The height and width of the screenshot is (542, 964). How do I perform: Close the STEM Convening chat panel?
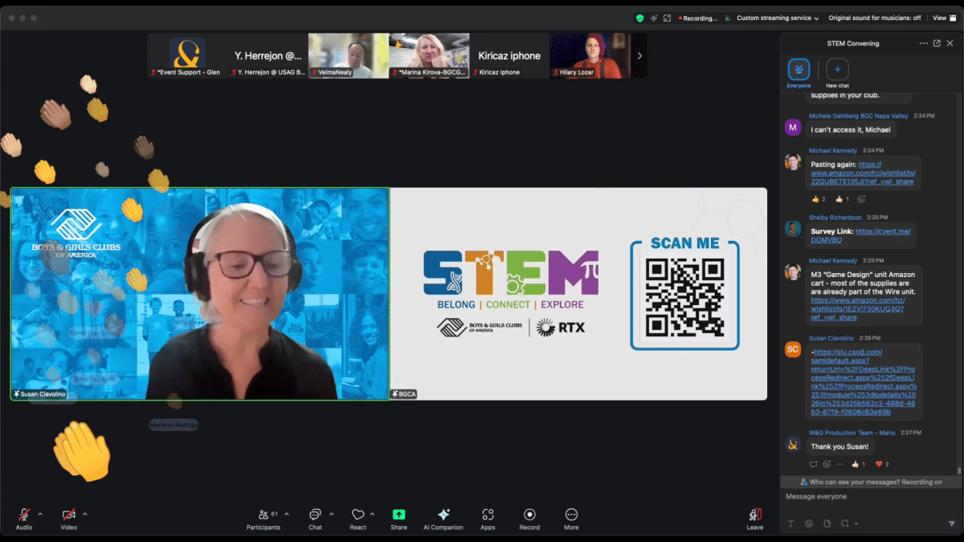950,43
